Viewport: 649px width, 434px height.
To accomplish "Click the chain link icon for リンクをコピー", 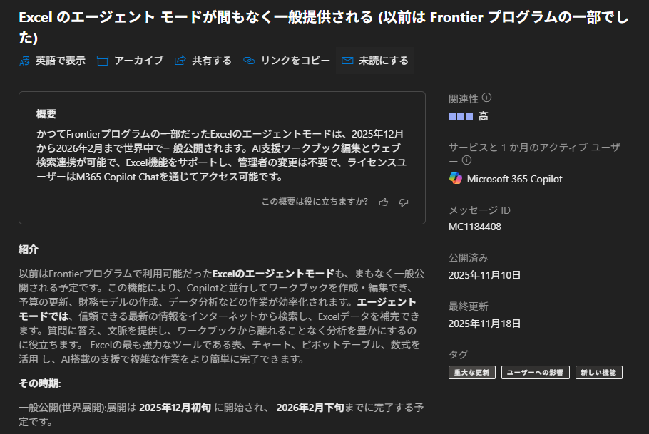I will [249, 61].
